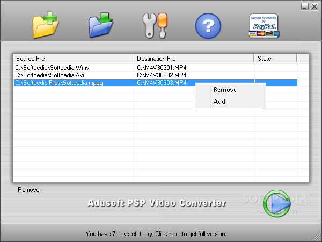Screen dimensions: 322x242
Task: Click the trial notice to get full version
Action: (156, 234)
